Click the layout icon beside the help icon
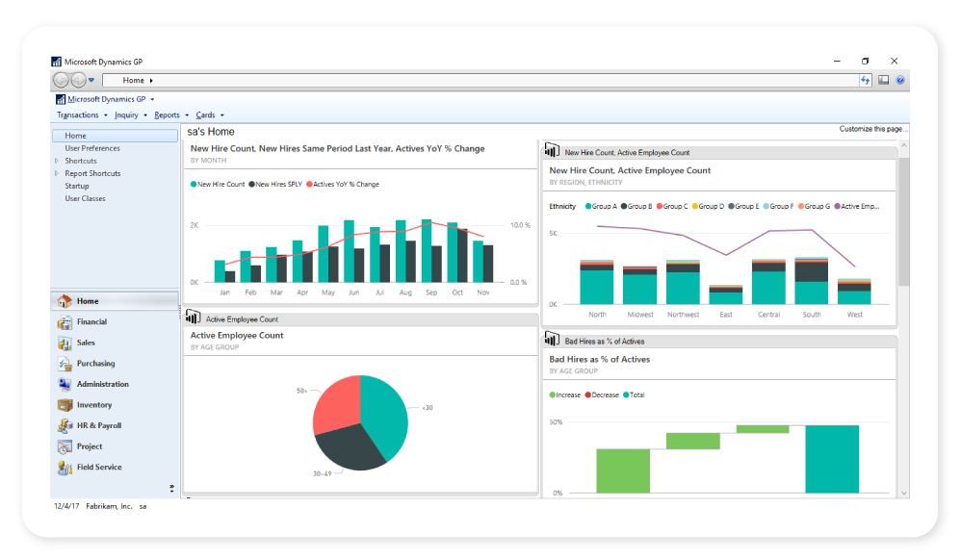961x559 pixels. (x=884, y=80)
